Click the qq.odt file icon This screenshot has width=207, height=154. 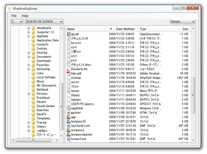click(x=69, y=34)
